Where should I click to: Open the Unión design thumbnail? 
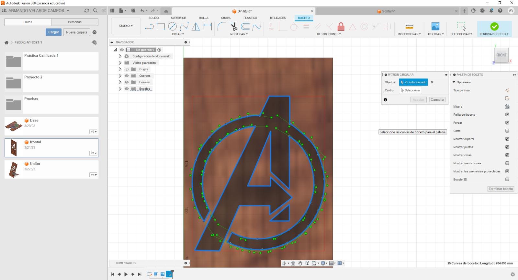14,169
